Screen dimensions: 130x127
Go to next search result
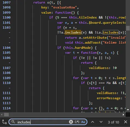(101, 122)
